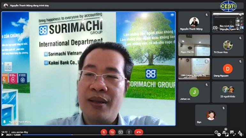246x138 pixels.
Task: Show the people list with badge 32
Action: pyautogui.click(x=224, y=132)
